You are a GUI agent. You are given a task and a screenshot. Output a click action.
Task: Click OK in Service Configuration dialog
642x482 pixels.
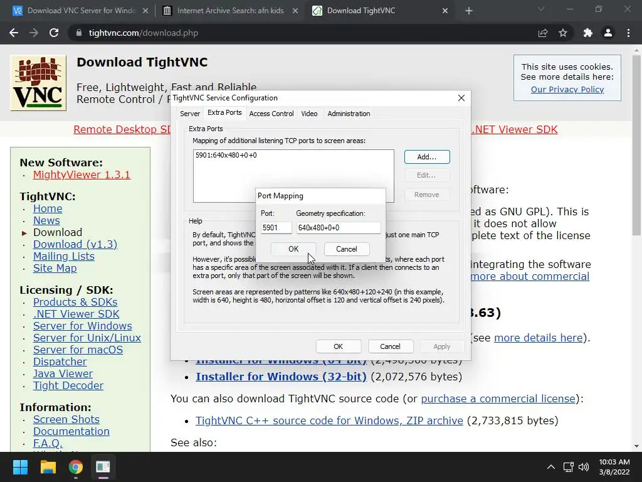click(x=338, y=346)
